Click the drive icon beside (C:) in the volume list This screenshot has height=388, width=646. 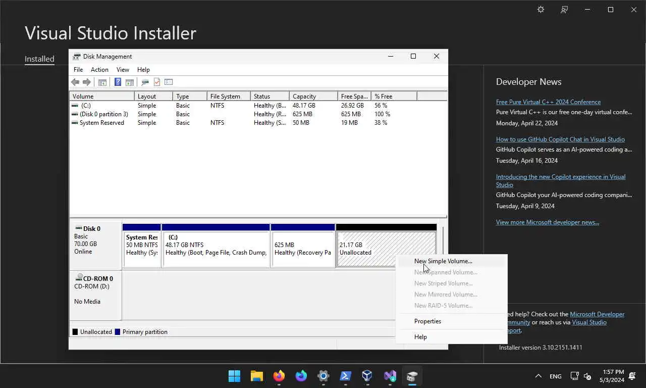(x=75, y=106)
